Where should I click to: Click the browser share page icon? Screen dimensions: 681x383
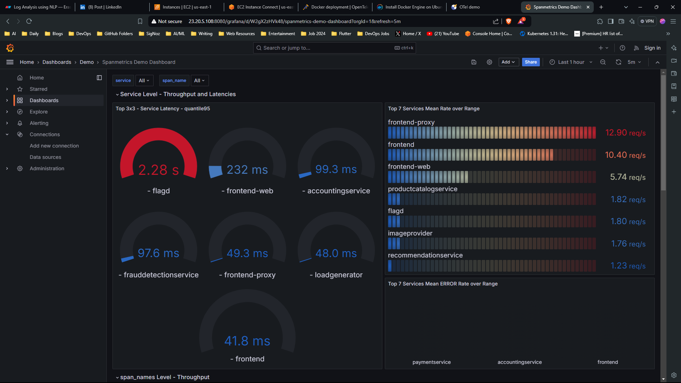[496, 21]
